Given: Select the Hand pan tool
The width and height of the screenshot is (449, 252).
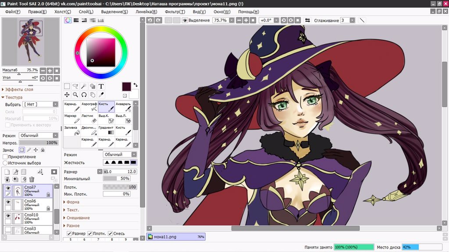Looking at the screenshot, I should click(93, 94).
